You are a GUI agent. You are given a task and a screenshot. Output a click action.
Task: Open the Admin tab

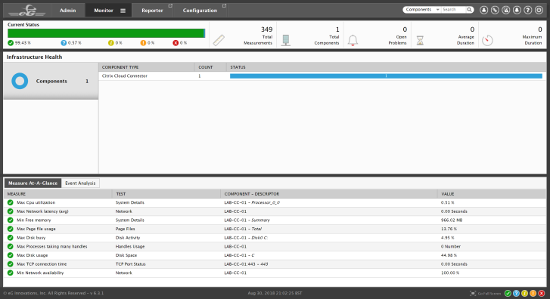point(67,11)
